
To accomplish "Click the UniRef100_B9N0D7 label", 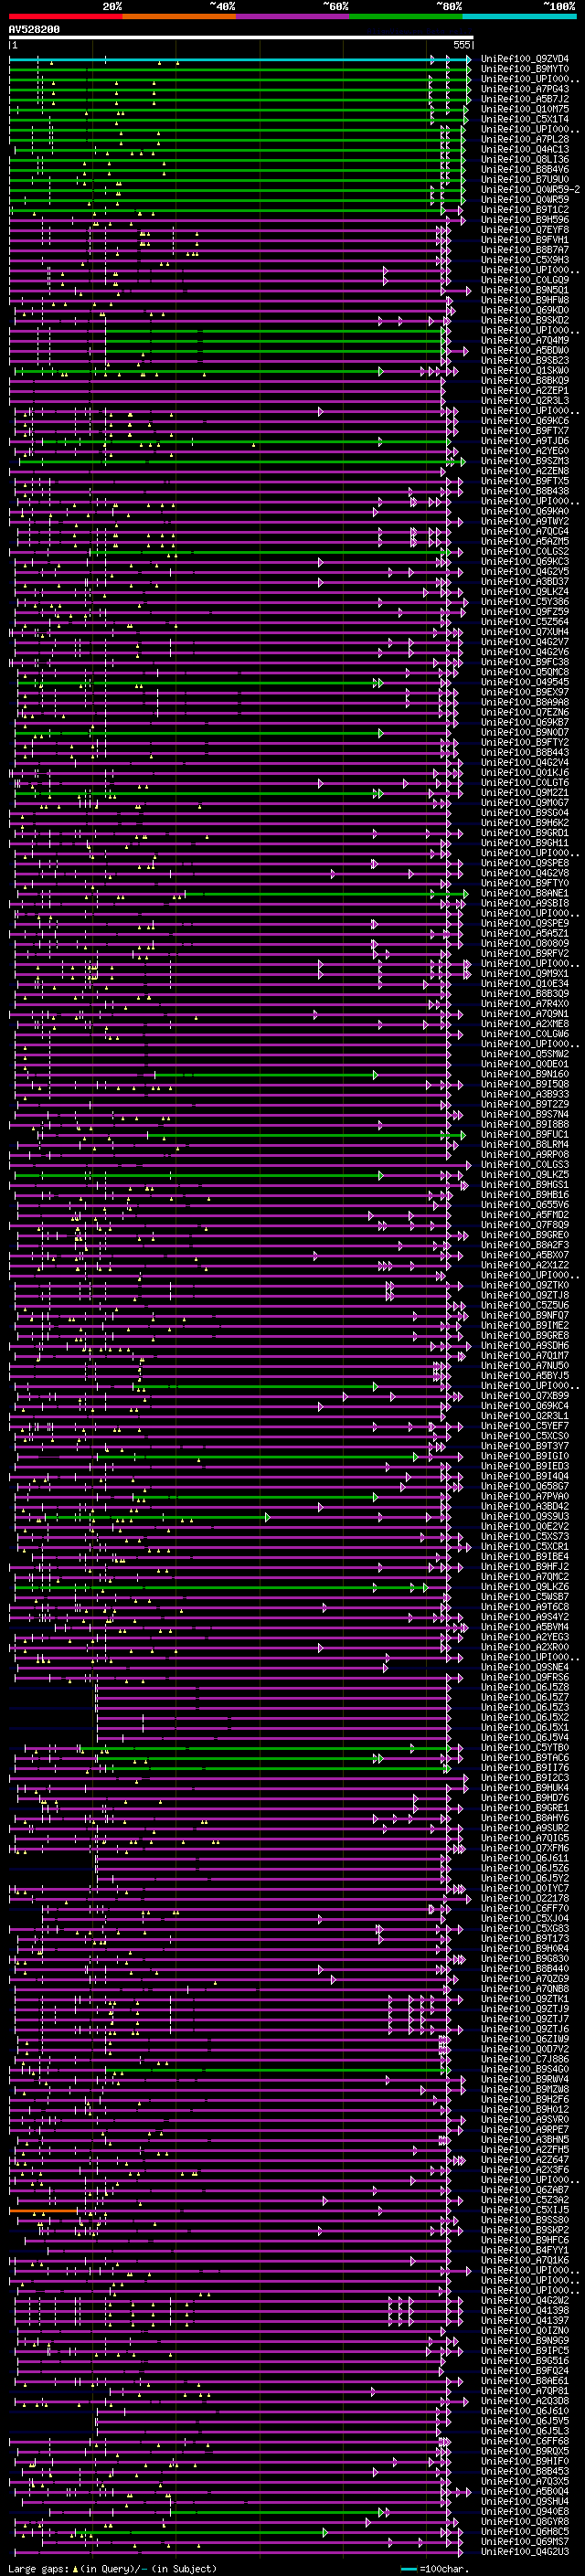I will 525,732.
